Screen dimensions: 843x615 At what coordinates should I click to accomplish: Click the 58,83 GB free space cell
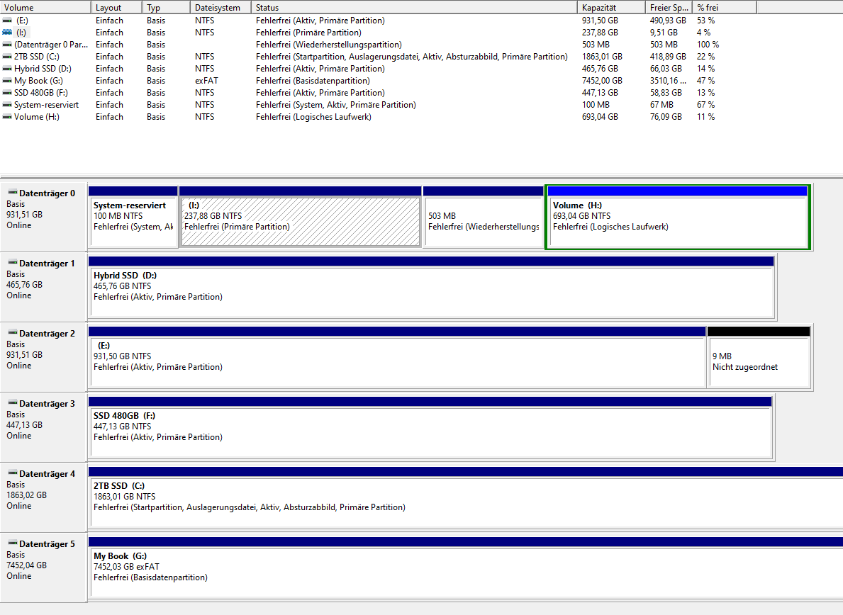pyautogui.click(x=666, y=92)
